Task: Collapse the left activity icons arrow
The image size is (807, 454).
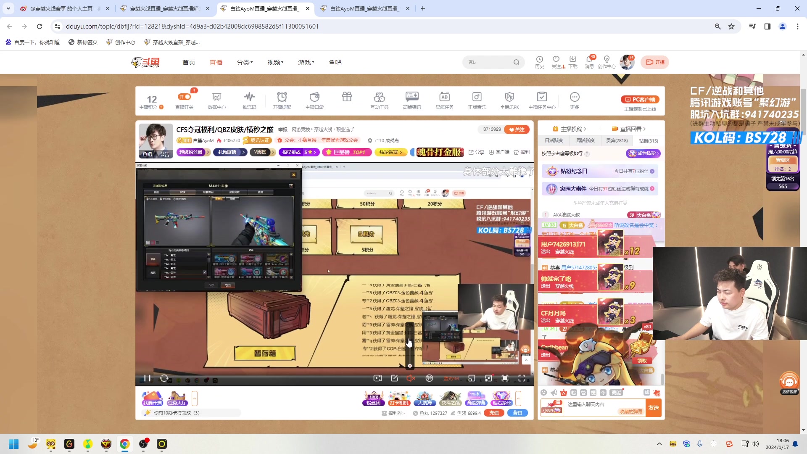Action: pyautogui.click(x=195, y=399)
